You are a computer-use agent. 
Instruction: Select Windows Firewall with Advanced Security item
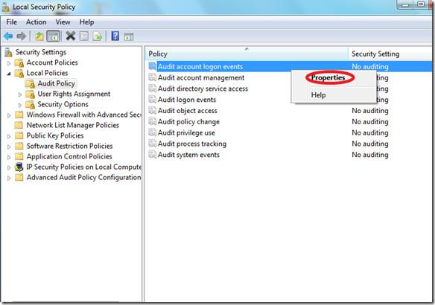click(83, 115)
